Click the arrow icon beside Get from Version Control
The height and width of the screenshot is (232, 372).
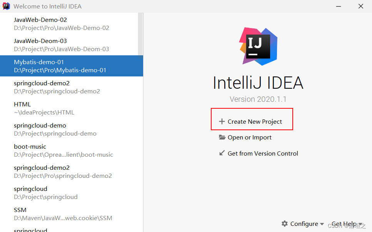[222, 153]
